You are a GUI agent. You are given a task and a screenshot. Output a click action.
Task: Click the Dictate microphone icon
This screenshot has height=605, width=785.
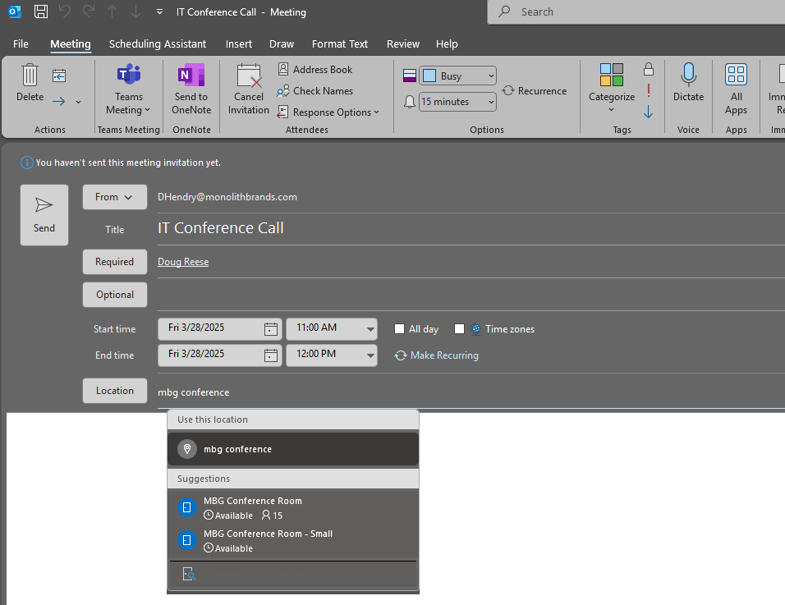[688, 75]
